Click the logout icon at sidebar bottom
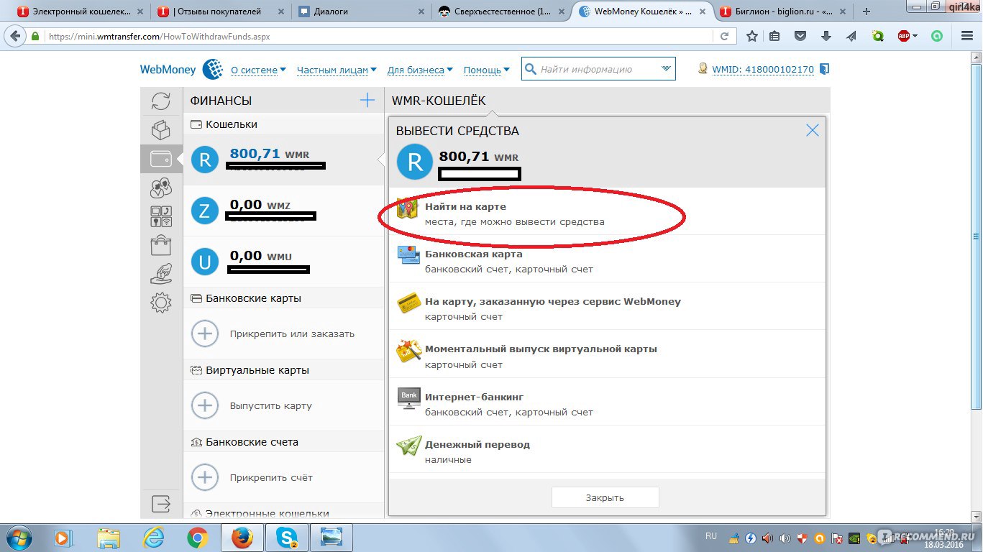983x552 pixels. (161, 503)
